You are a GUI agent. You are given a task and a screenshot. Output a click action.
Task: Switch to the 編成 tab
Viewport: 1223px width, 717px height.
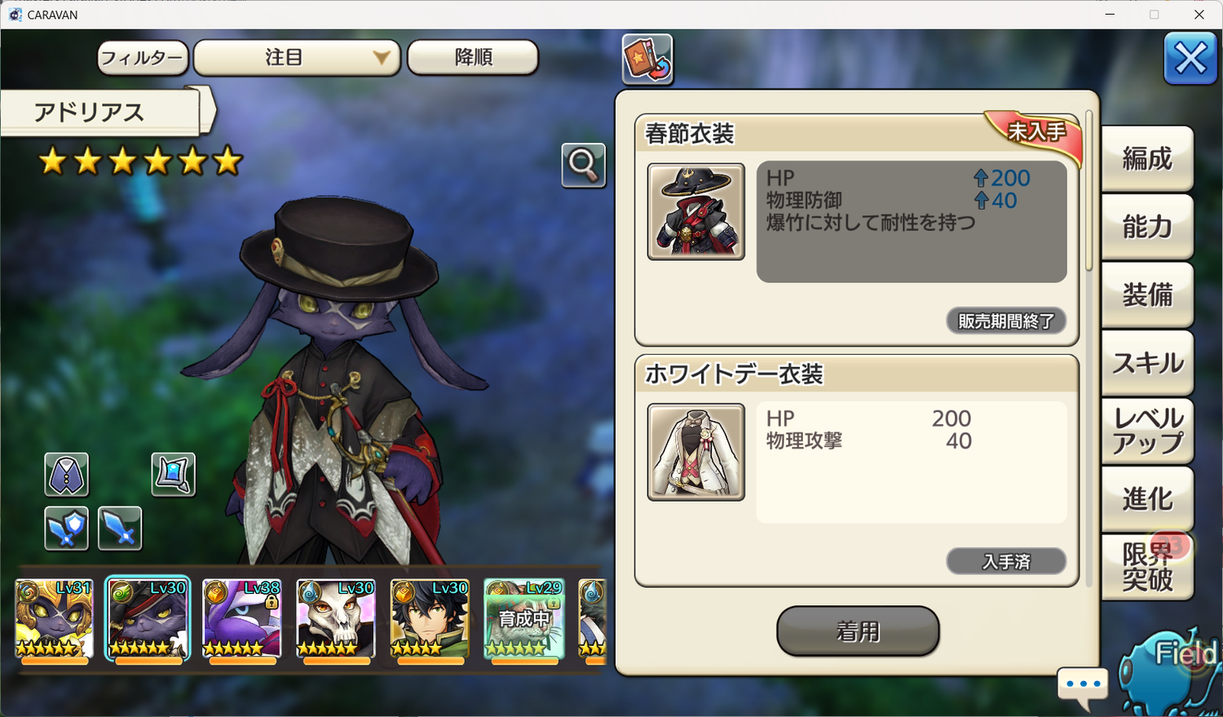click(x=1147, y=158)
